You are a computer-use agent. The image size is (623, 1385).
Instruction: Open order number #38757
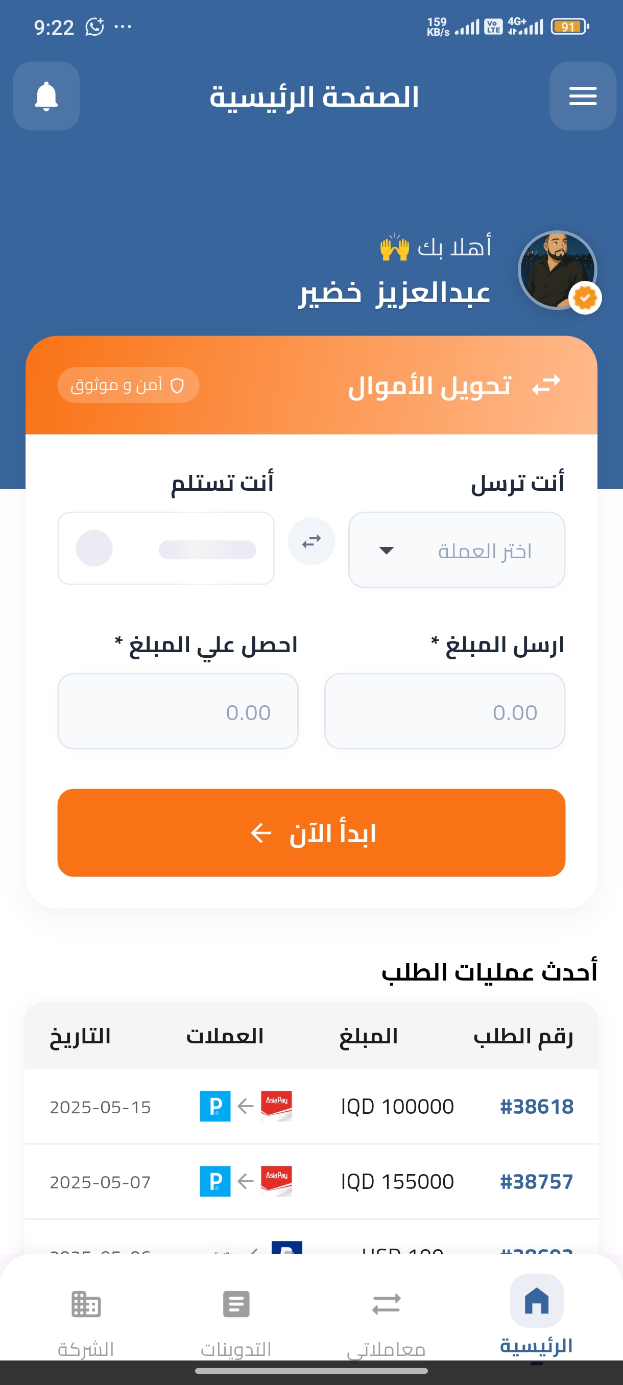pyautogui.click(x=536, y=1181)
